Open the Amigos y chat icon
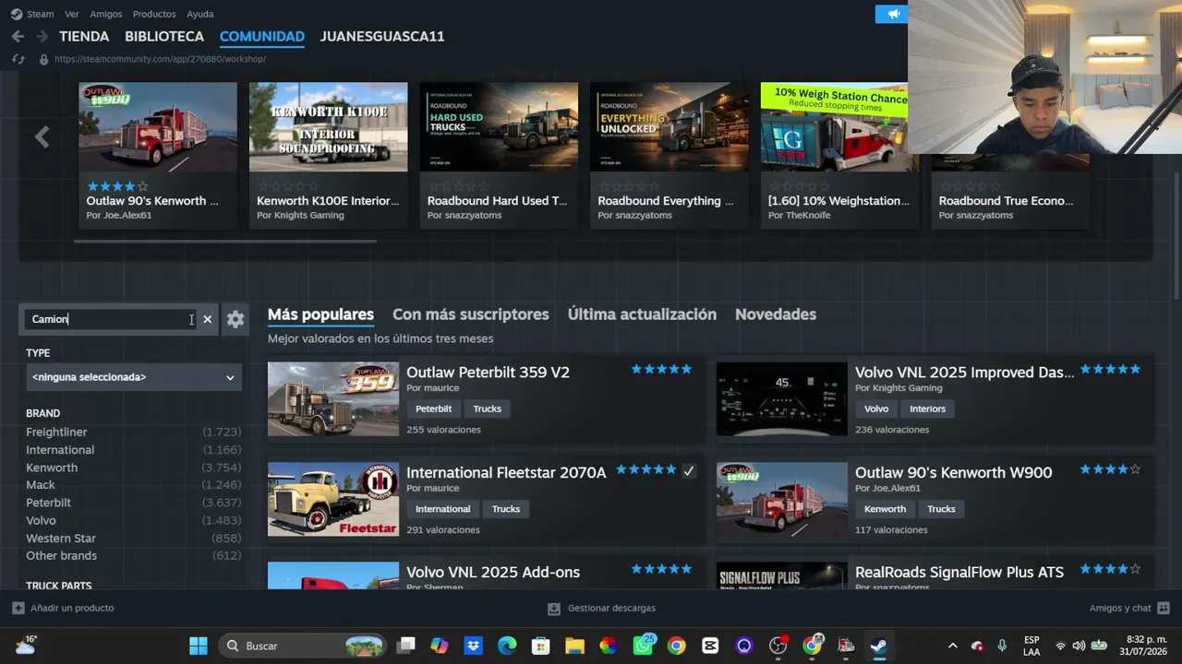Image resolution: width=1182 pixels, height=664 pixels. tap(1164, 608)
